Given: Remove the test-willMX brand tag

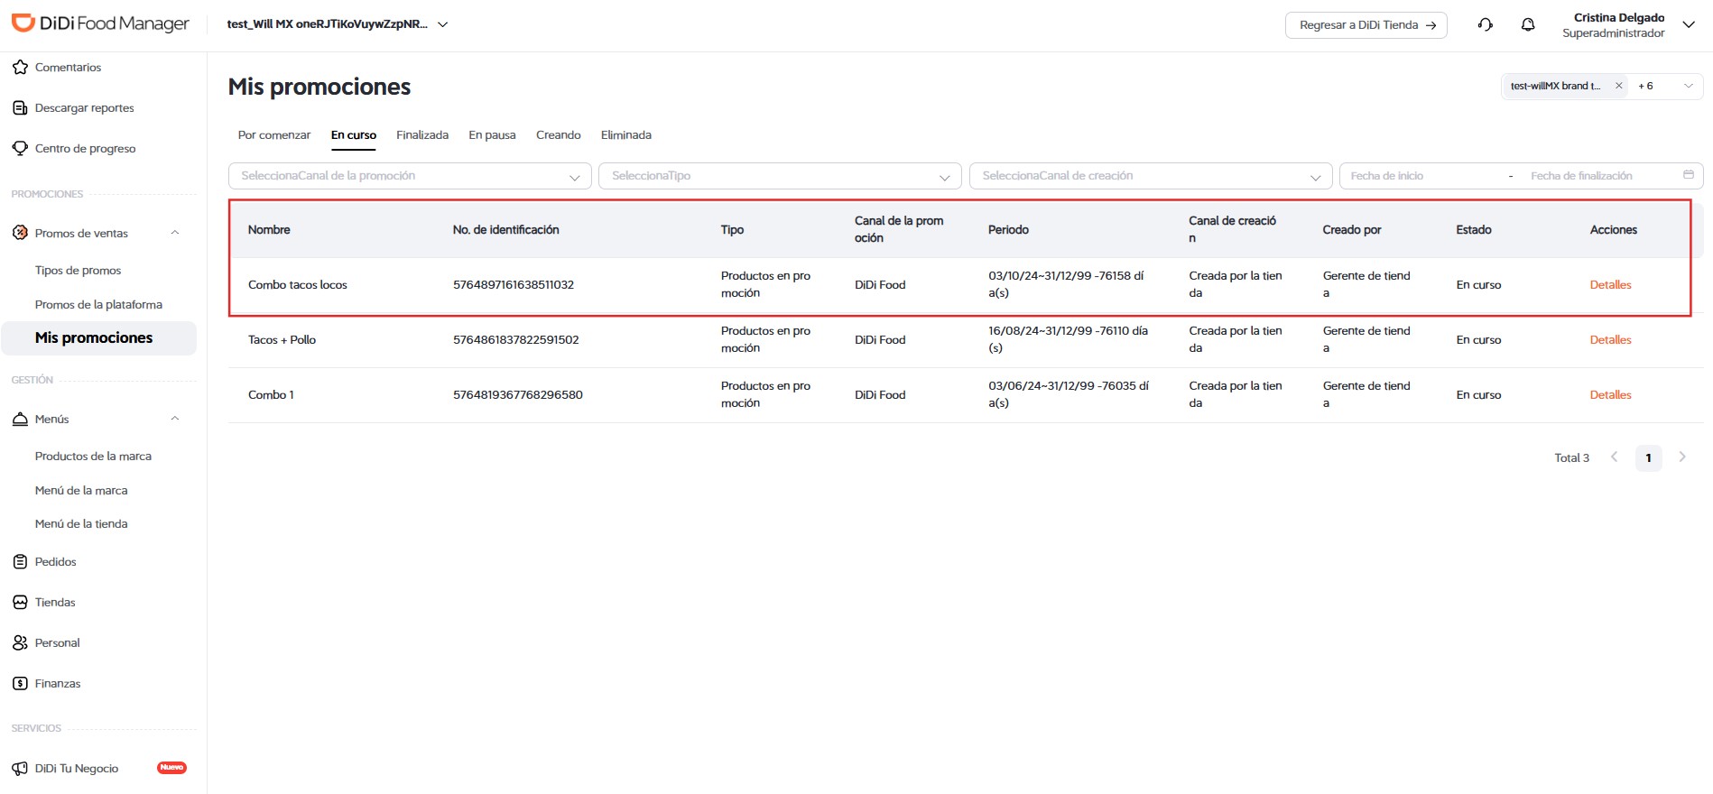Looking at the screenshot, I should (1618, 86).
